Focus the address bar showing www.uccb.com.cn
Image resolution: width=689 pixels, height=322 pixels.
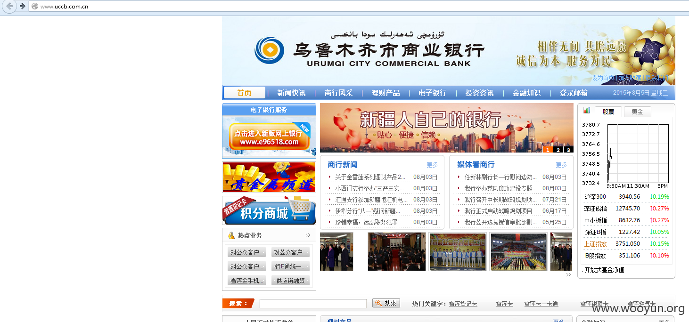[x=358, y=6]
